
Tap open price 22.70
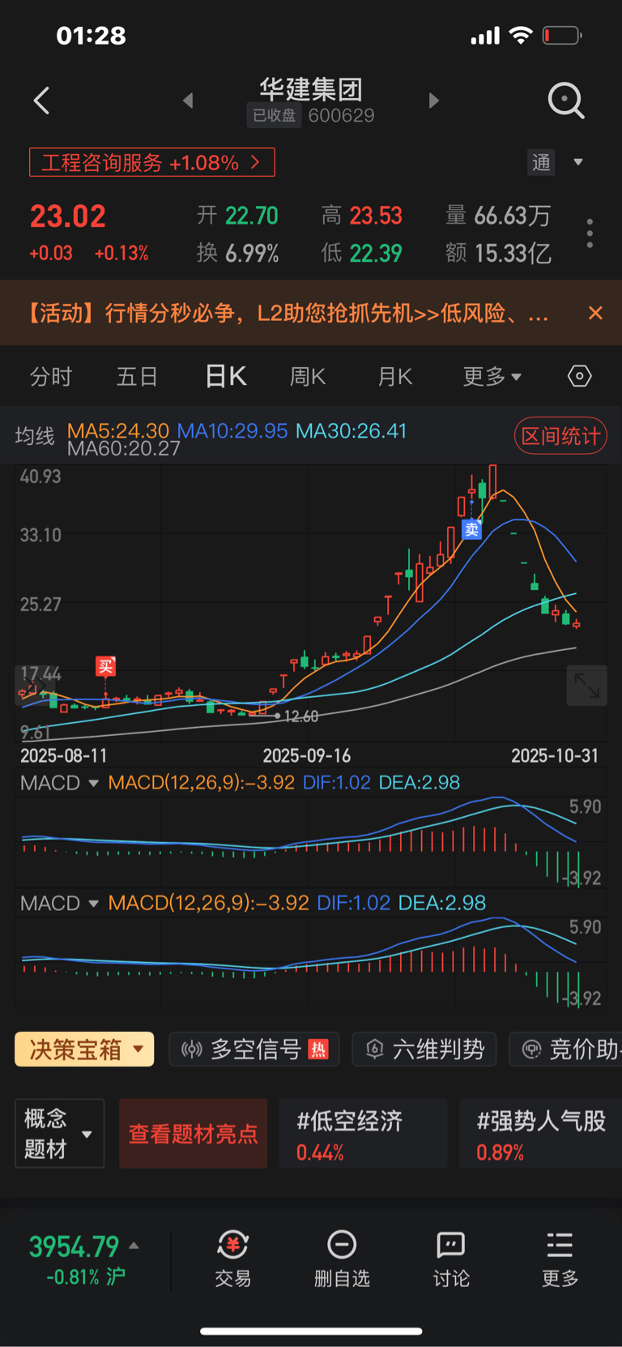pyautogui.click(x=252, y=216)
